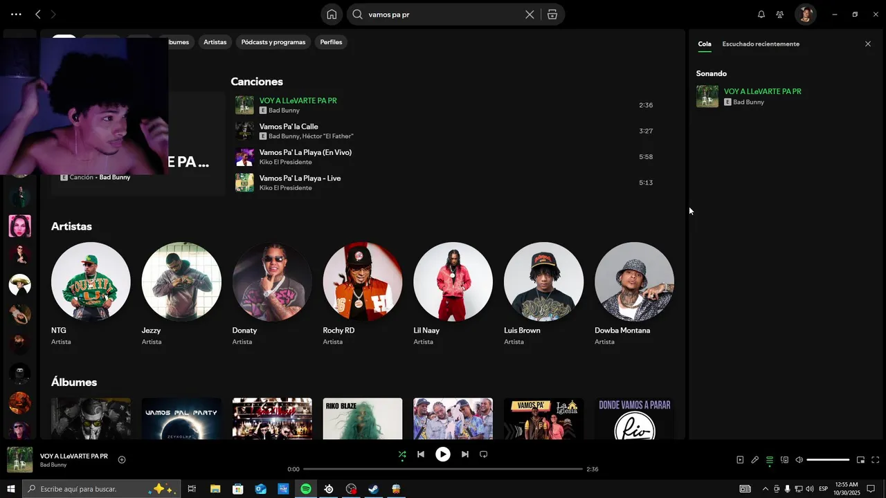Open Outlook from the taskbar

pyautogui.click(x=260, y=489)
